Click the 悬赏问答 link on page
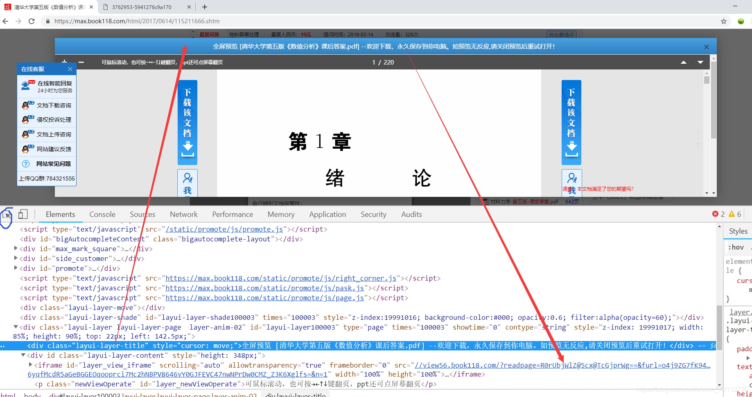This screenshot has width=752, height=397. (x=209, y=35)
